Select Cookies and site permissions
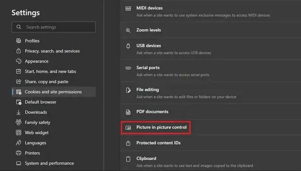This screenshot has height=171, width=301. 54,92
